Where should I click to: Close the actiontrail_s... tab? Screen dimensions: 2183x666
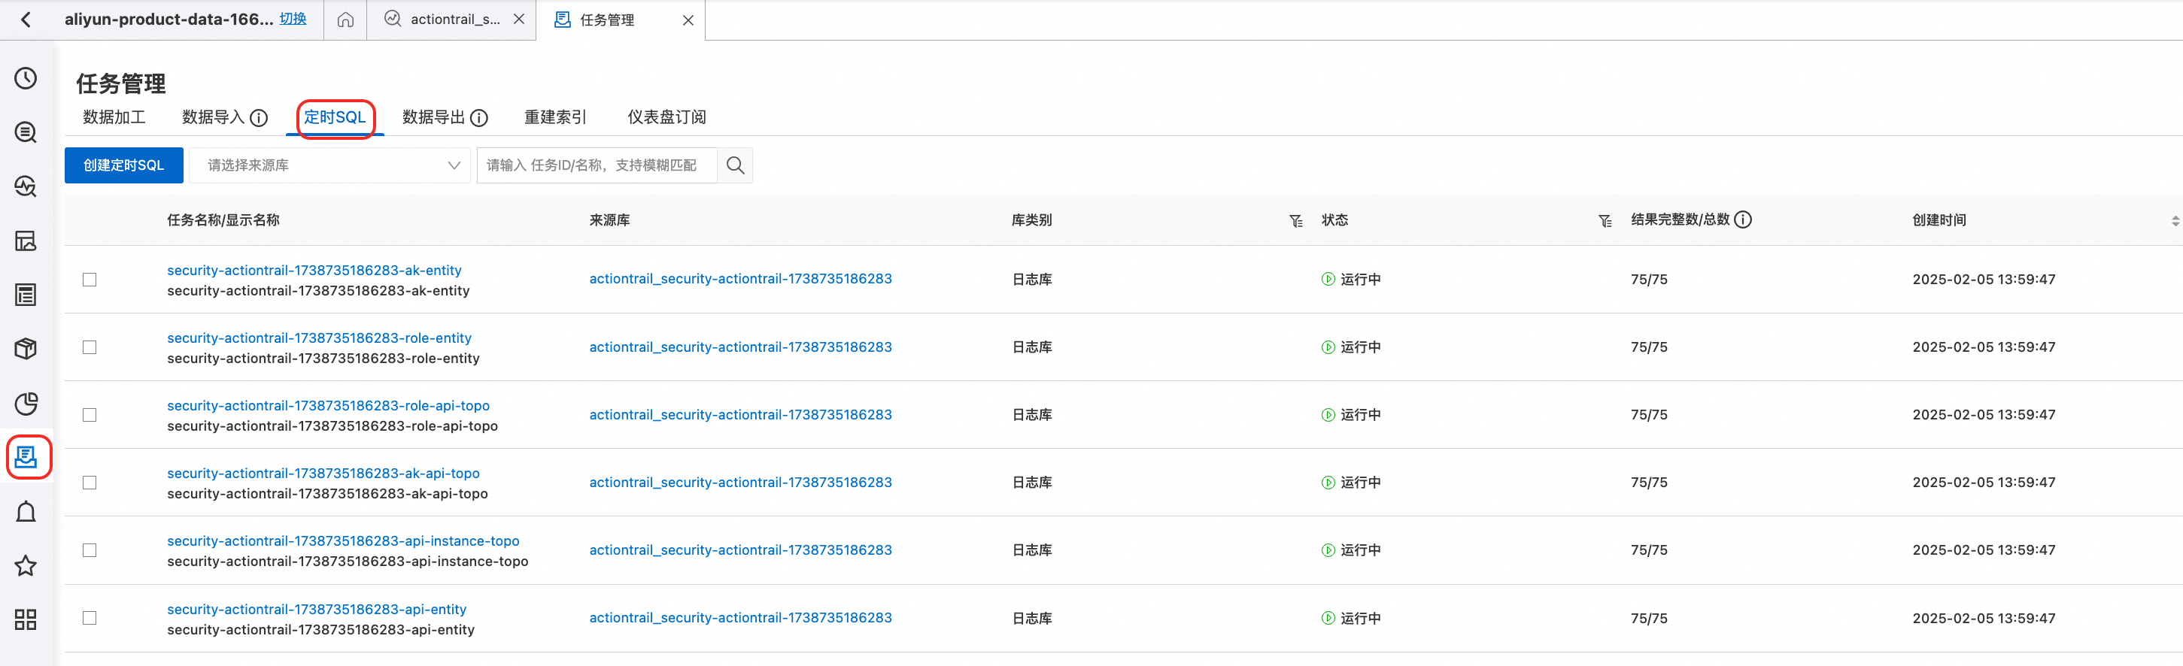pos(518,20)
